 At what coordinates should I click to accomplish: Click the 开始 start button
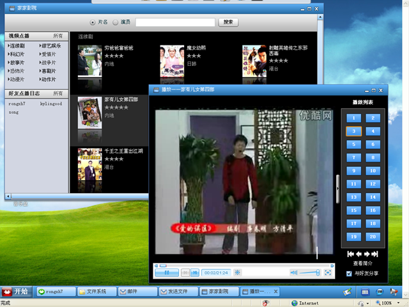coord(16,292)
